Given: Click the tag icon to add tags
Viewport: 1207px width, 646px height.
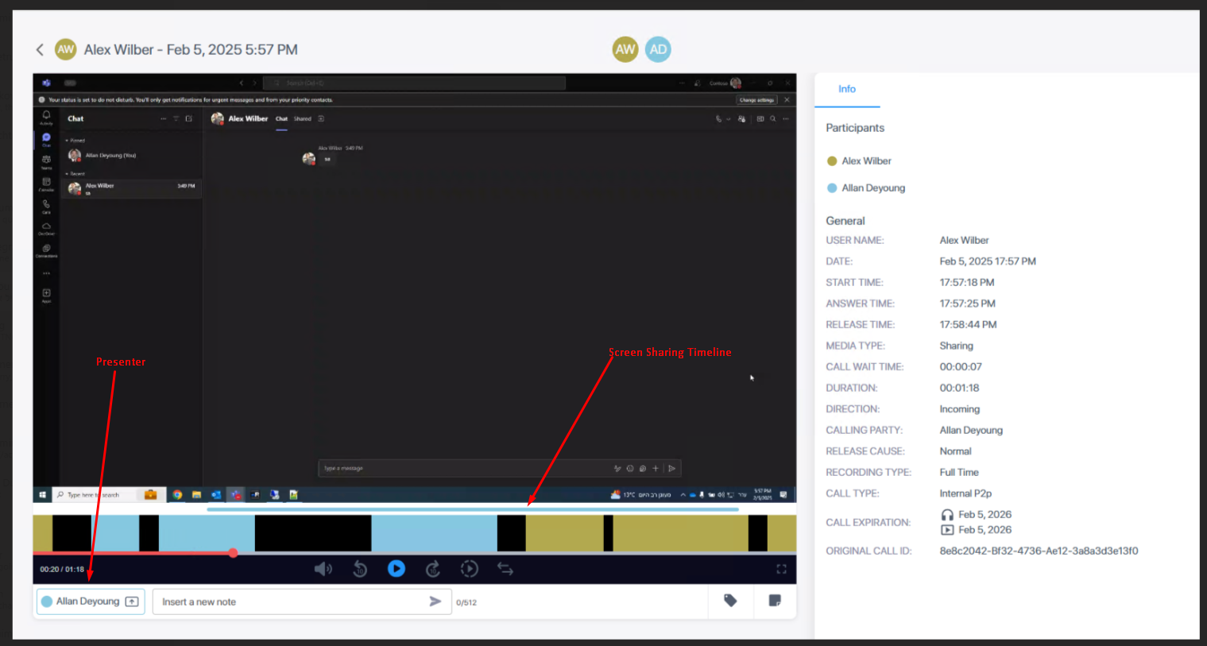Looking at the screenshot, I should (x=730, y=601).
